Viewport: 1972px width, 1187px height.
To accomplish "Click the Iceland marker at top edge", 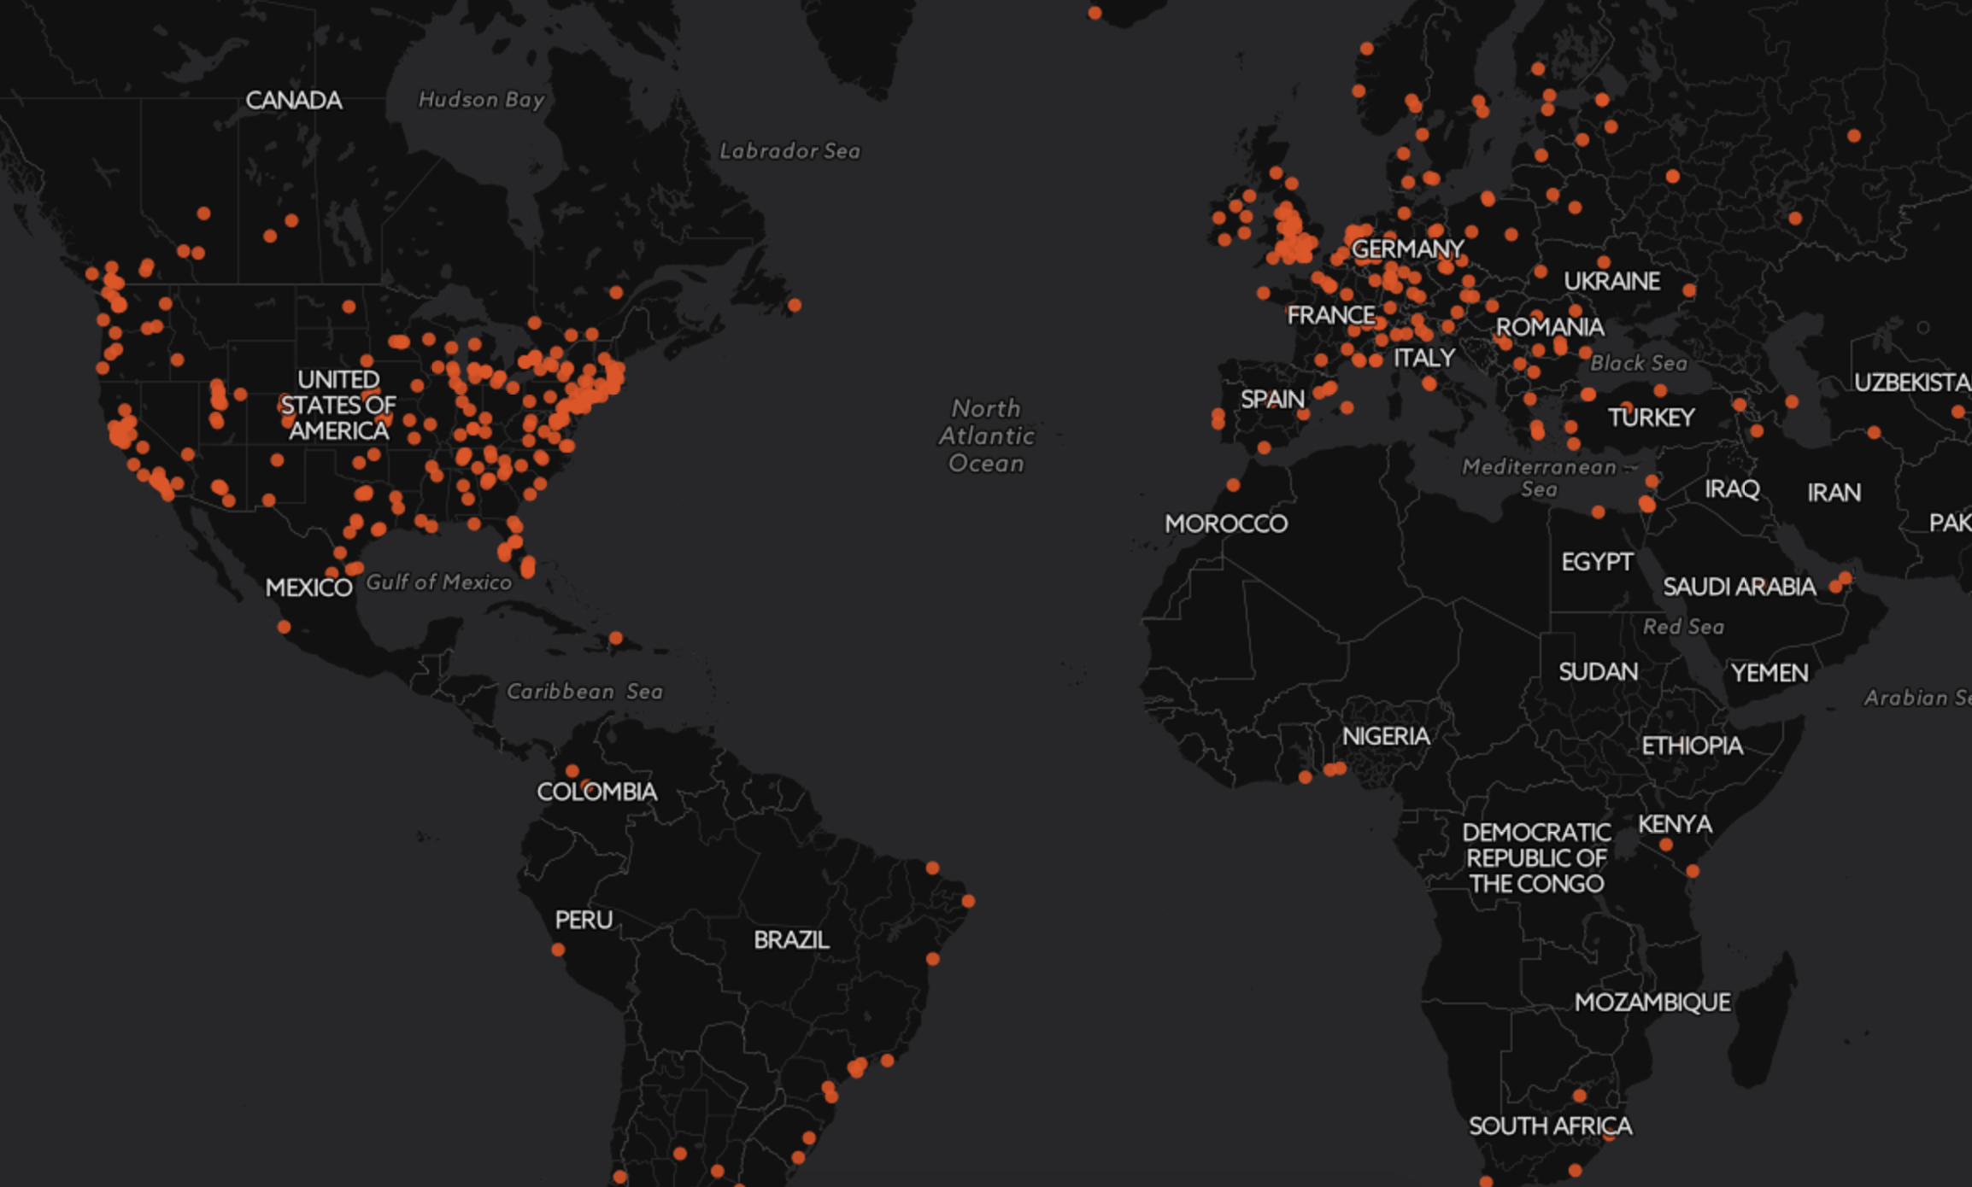I will 1095,13.
